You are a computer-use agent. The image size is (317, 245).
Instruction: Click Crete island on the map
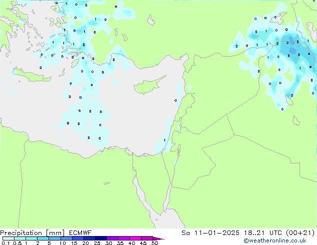click(x=31, y=75)
